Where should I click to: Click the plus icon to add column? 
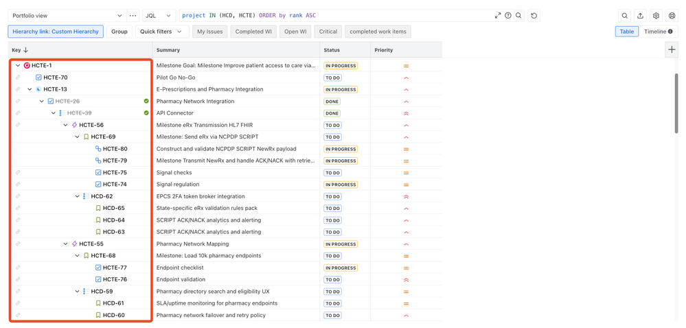672,49
